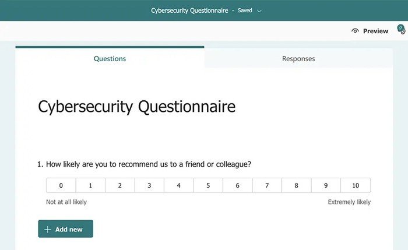
Task: Click the 'Extremely likely' label
Action: (x=349, y=202)
